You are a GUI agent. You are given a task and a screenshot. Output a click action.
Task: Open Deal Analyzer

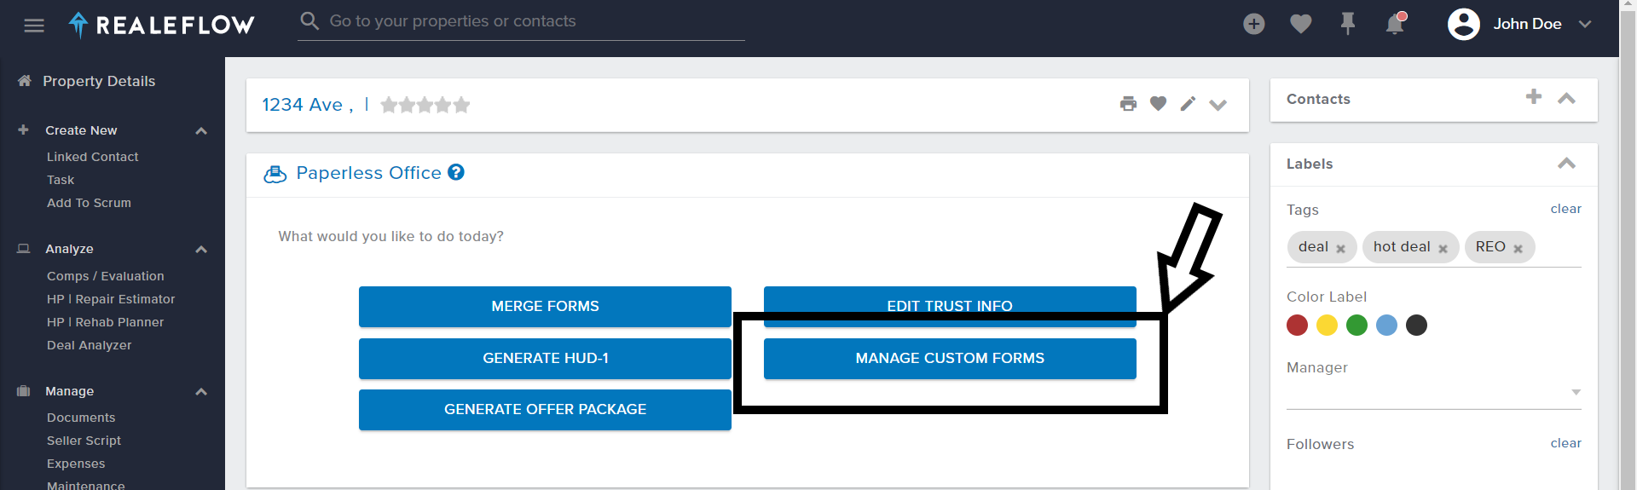point(89,345)
